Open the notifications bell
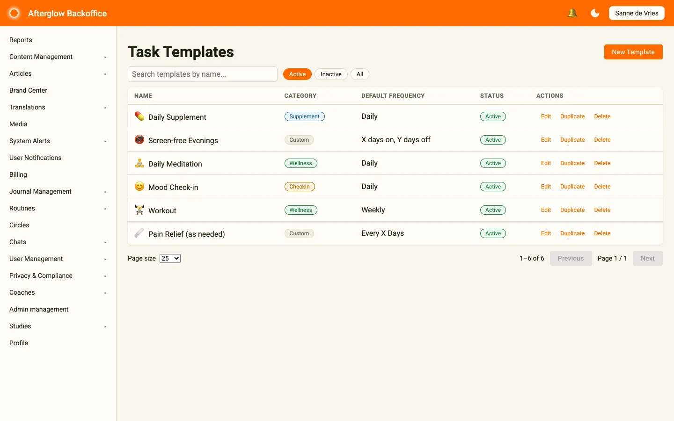The width and height of the screenshot is (674, 421). coord(572,13)
